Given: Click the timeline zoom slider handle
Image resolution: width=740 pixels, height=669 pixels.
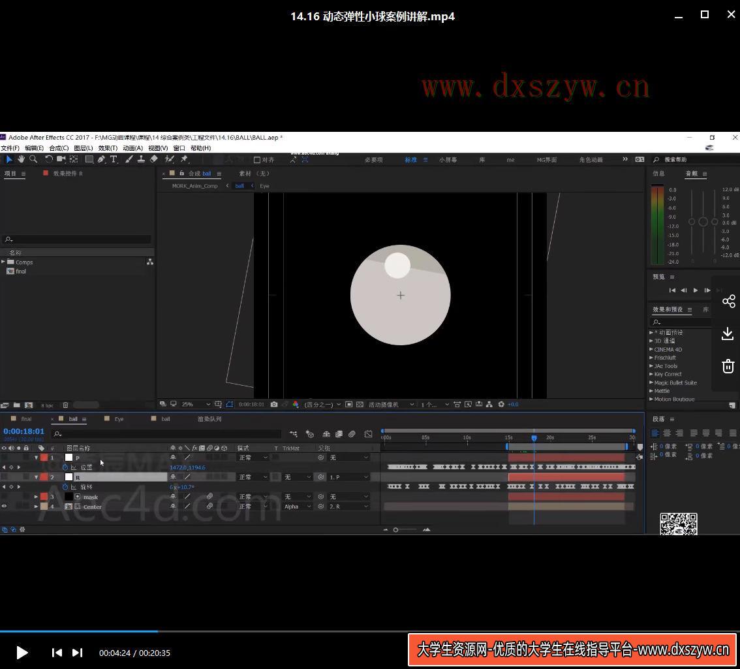Looking at the screenshot, I should 396,530.
